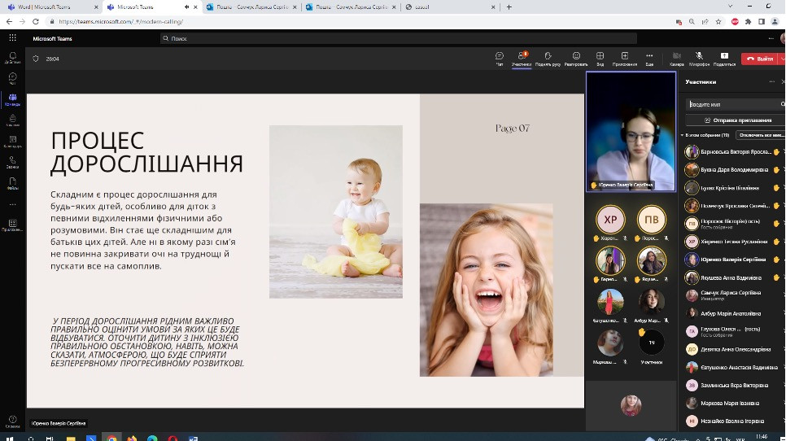The height and width of the screenshot is (441, 786).
Task: Open Ещё (More) options in meeting toolbar
Action: (649, 58)
